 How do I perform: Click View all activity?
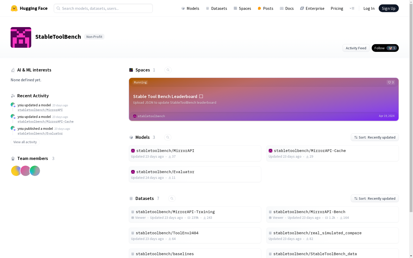[25, 142]
